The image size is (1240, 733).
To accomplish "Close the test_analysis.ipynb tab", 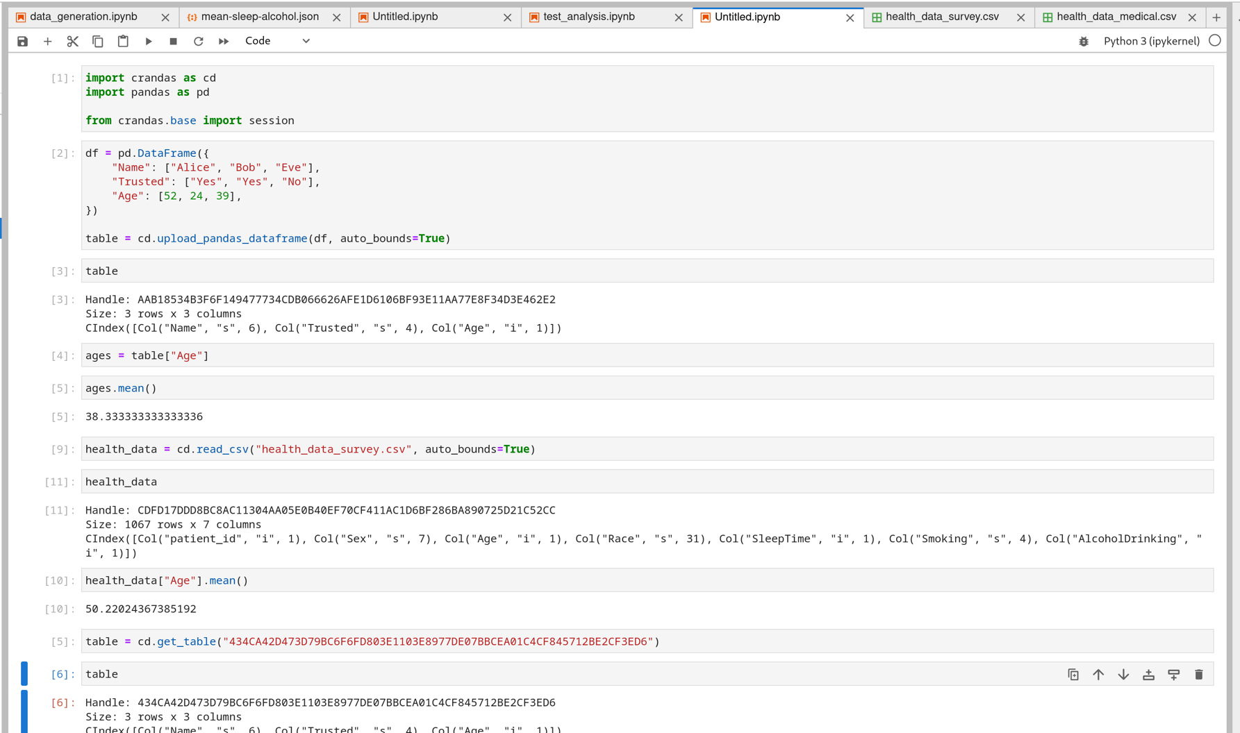I will [679, 17].
